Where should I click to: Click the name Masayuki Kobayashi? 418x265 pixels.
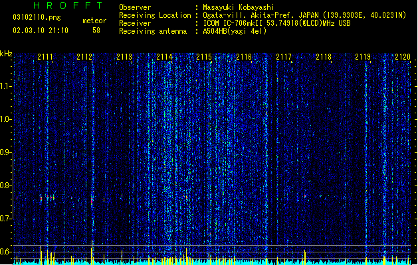tap(239, 7)
